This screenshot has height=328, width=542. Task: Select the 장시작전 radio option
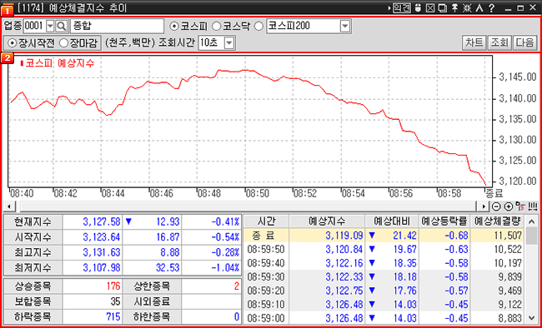point(13,43)
